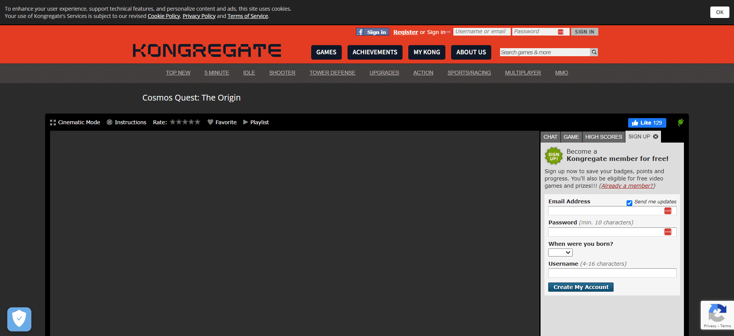Image resolution: width=734 pixels, height=336 pixels.
Task: Rate the game five stars
Action: coord(197,122)
